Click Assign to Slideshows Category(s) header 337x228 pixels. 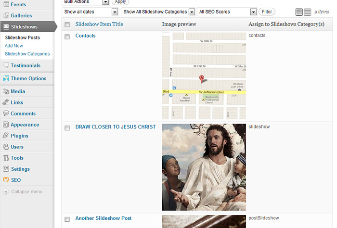pyautogui.click(x=286, y=24)
